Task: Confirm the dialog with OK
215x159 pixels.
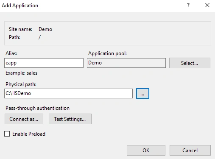Action: 146,150
